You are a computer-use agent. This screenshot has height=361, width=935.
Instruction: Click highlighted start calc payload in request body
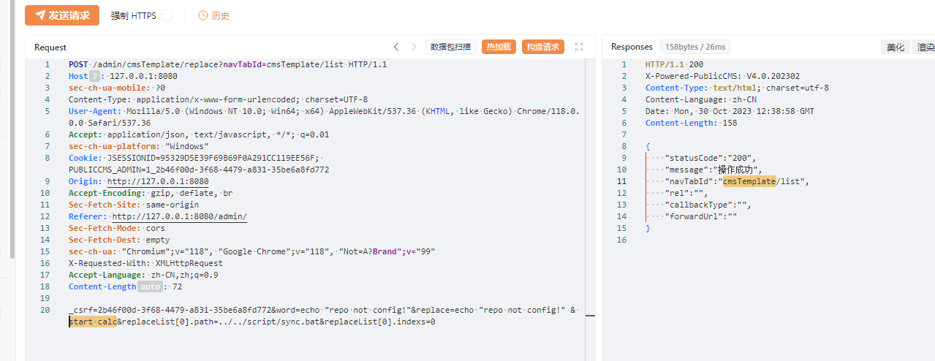click(93, 322)
